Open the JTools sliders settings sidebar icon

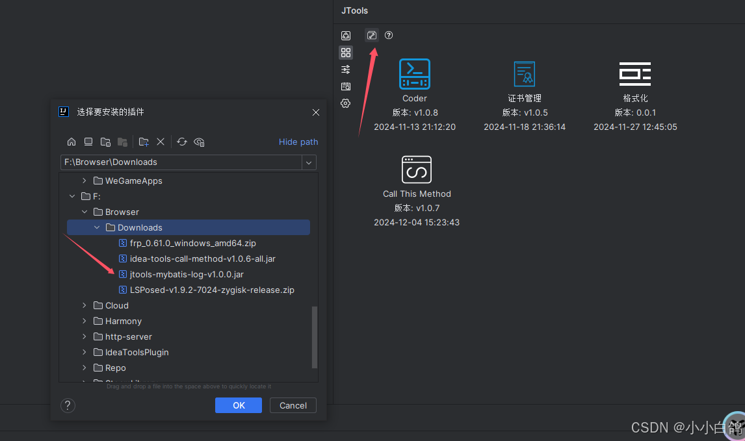point(346,69)
